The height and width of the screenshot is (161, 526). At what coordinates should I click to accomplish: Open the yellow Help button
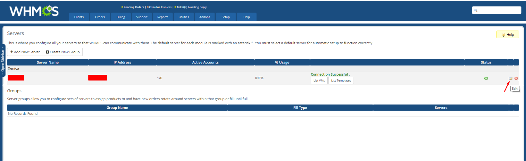pyautogui.click(x=508, y=34)
